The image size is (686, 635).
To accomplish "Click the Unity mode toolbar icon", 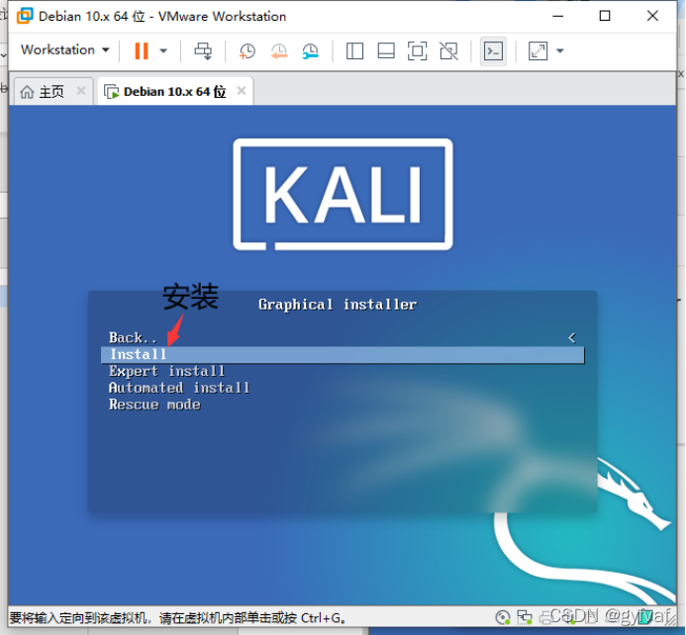I will pyautogui.click(x=448, y=51).
